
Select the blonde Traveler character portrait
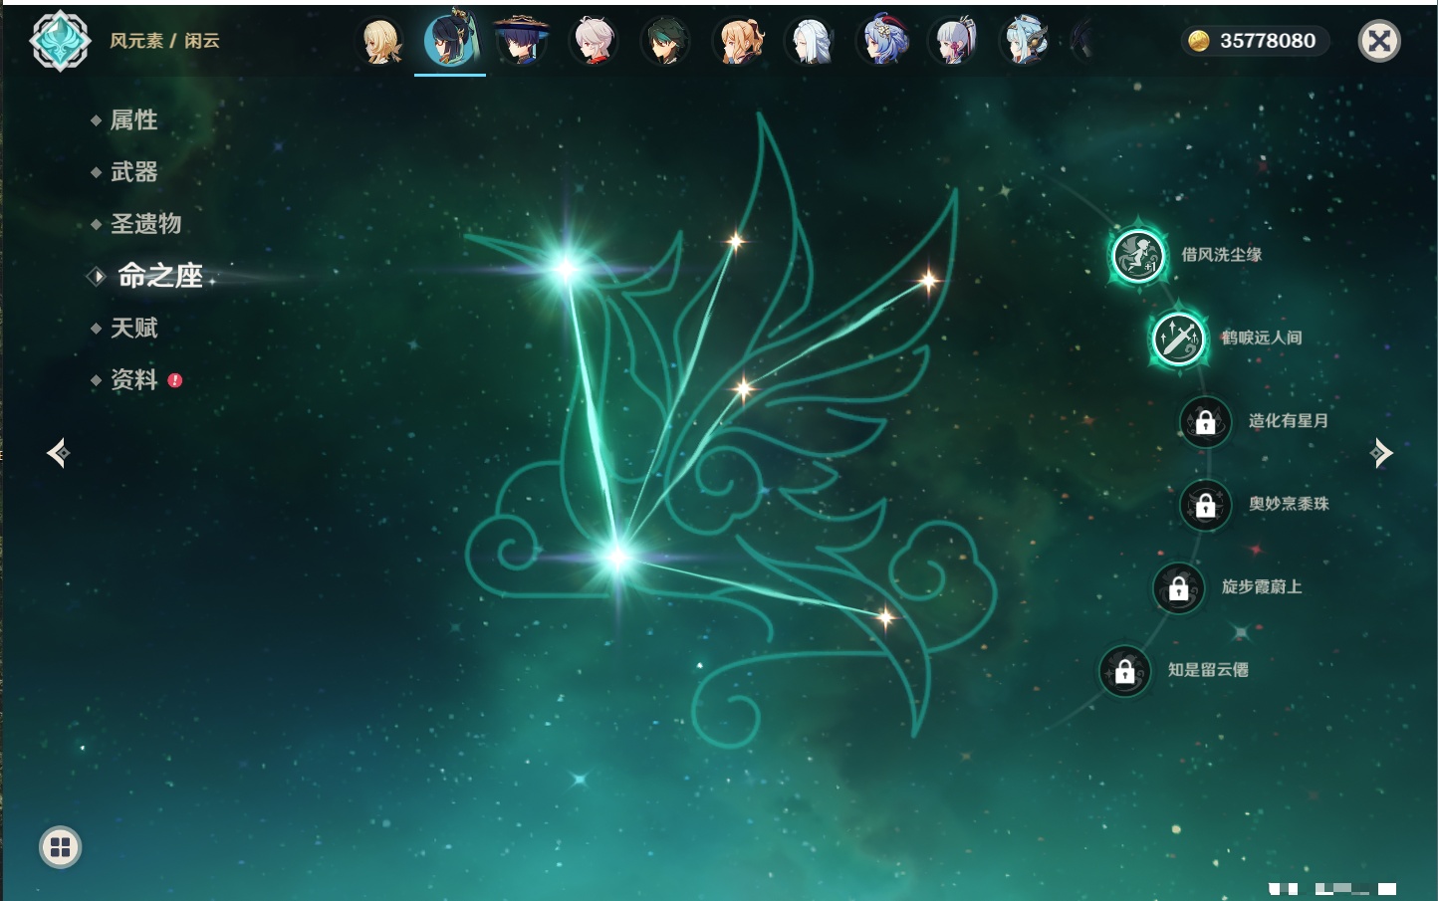point(381,42)
